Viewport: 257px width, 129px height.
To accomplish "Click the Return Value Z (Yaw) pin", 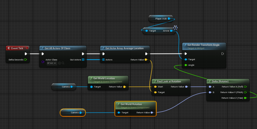I will [x=245, y=98].
